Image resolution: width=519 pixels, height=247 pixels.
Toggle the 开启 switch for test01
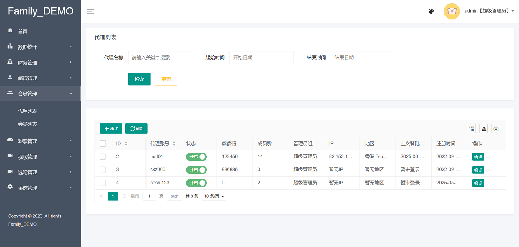196,157
